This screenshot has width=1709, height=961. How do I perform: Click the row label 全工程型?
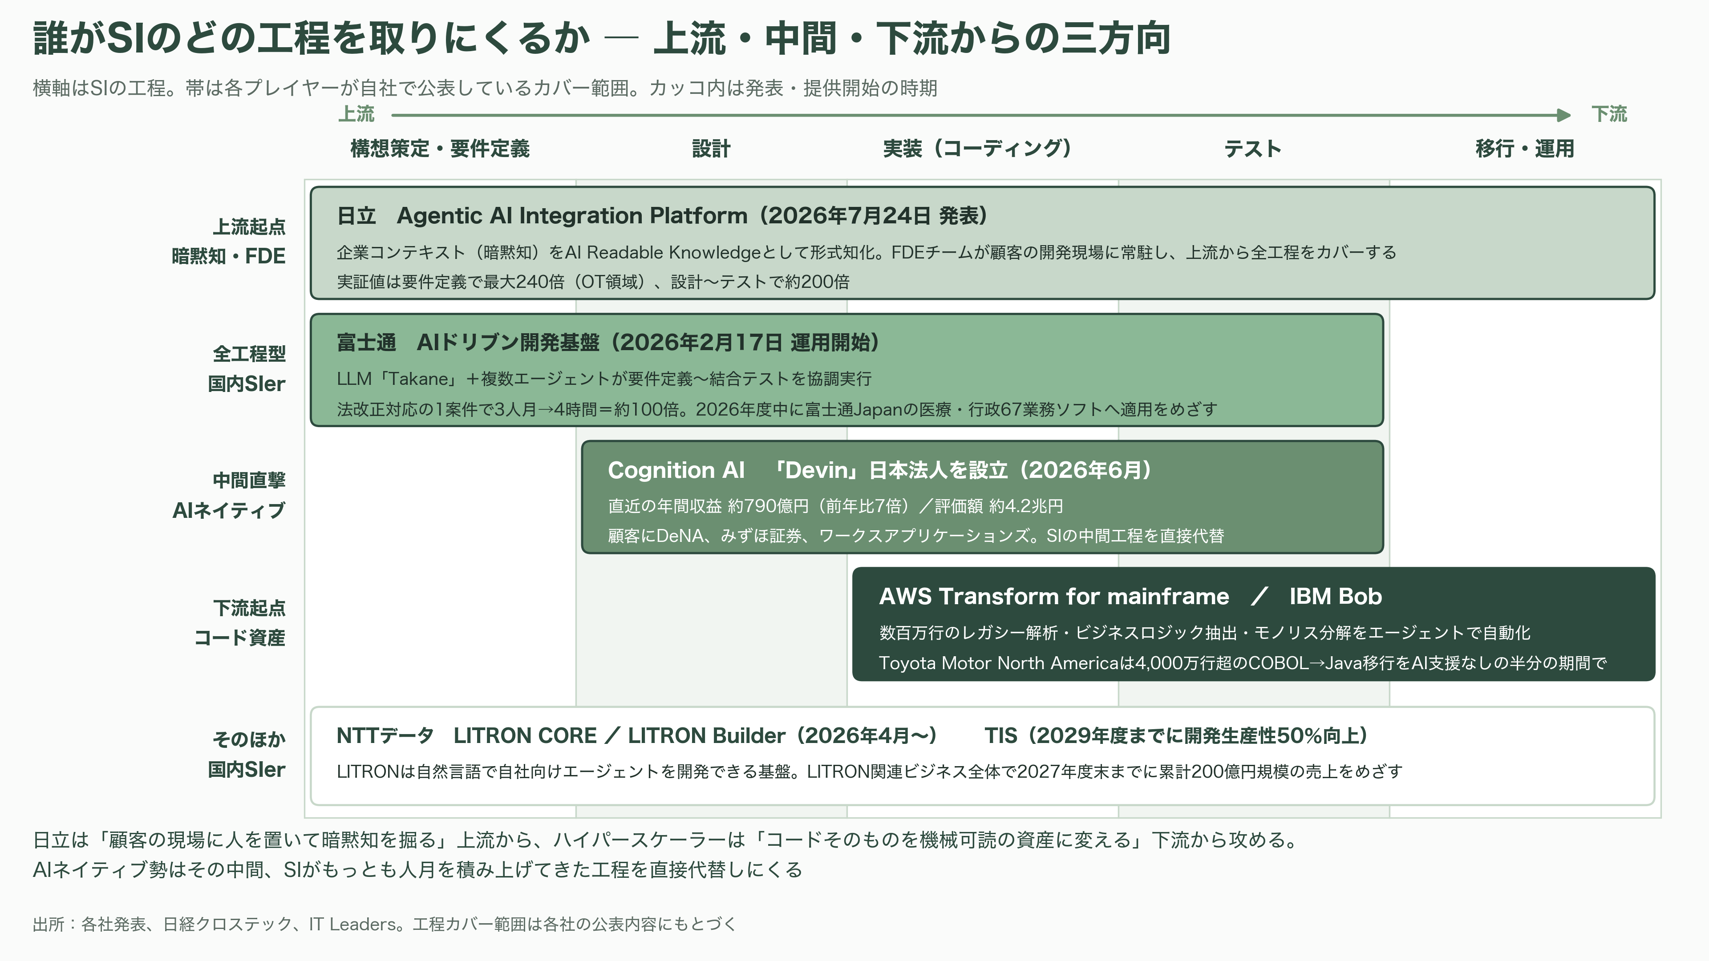tap(249, 354)
